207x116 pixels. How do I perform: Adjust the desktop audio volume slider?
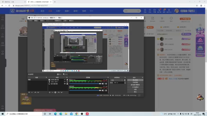(85, 90)
